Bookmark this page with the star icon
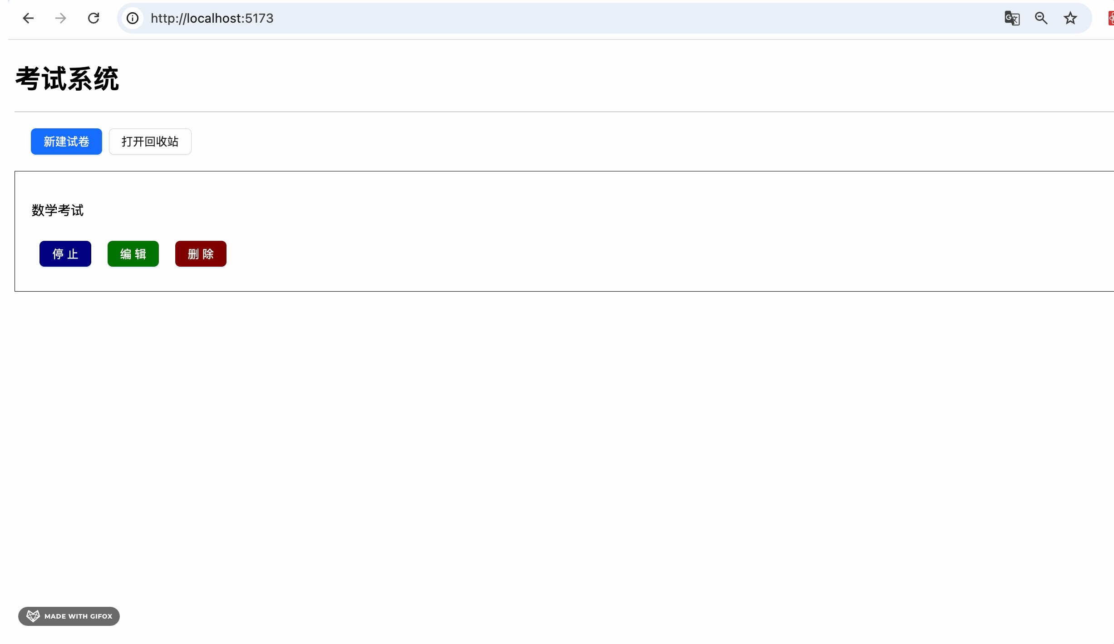Viewport: 1114px width, 644px height. click(x=1070, y=18)
